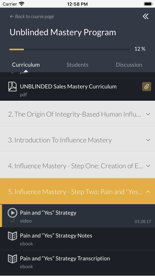Image resolution: width=155 pixels, height=276 pixels.
Task: Switch to the Discussion tab
Action: coord(129,65)
